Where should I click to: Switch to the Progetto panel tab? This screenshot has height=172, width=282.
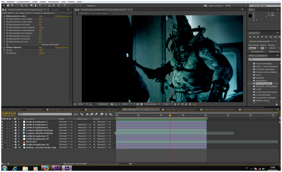click(55, 10)
